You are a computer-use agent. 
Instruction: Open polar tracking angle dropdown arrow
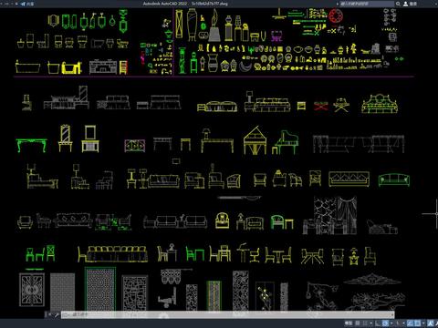tap(391, 323)
